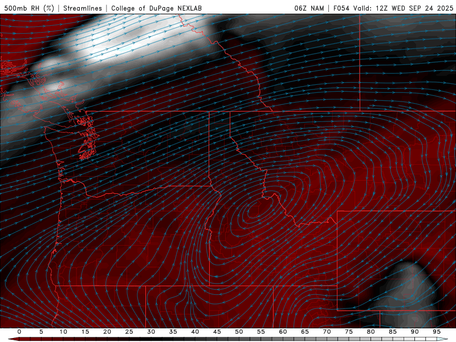Image resolution: width=456 pixels, height=342 pixels.
Task: Click the "65" label on the color scale
Action: [x=305, y=332]
